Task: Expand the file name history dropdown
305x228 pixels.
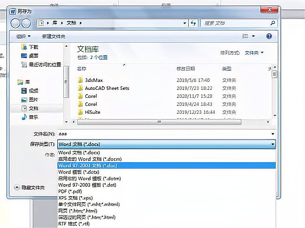Action: pos(273,134)
